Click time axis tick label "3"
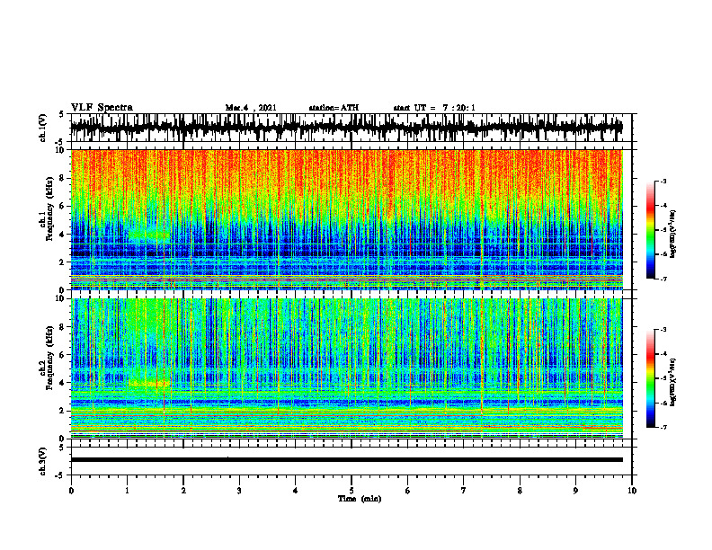The image size is (712, 550). (x=239, y=491)
